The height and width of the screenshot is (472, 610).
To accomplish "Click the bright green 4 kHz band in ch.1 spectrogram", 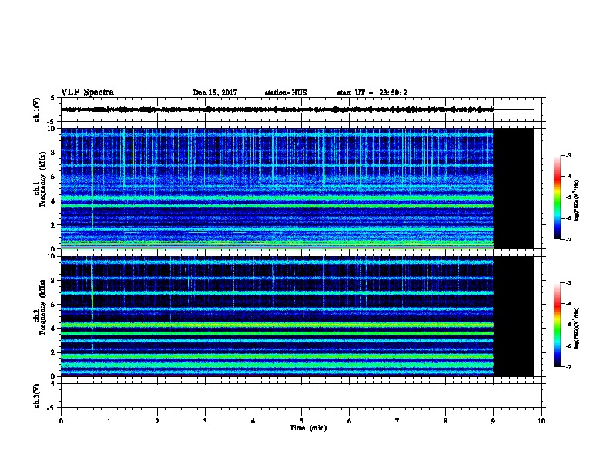I will click(x=277, y=198).
